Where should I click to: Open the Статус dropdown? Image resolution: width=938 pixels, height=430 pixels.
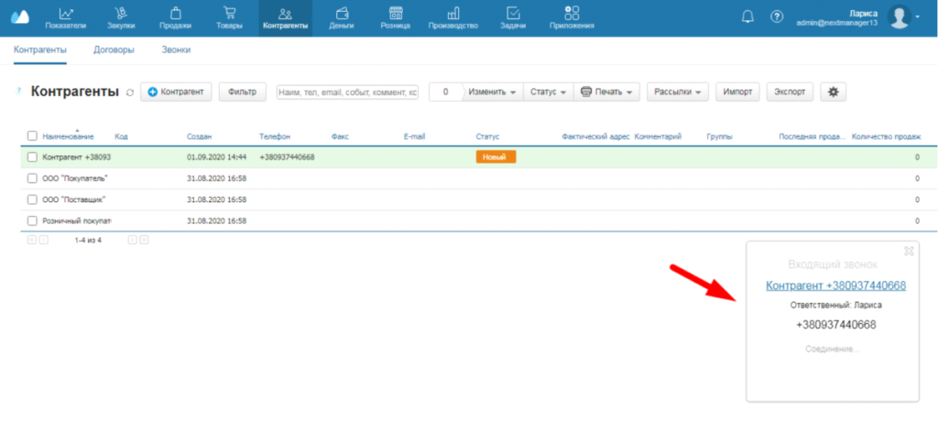[548, 92]
